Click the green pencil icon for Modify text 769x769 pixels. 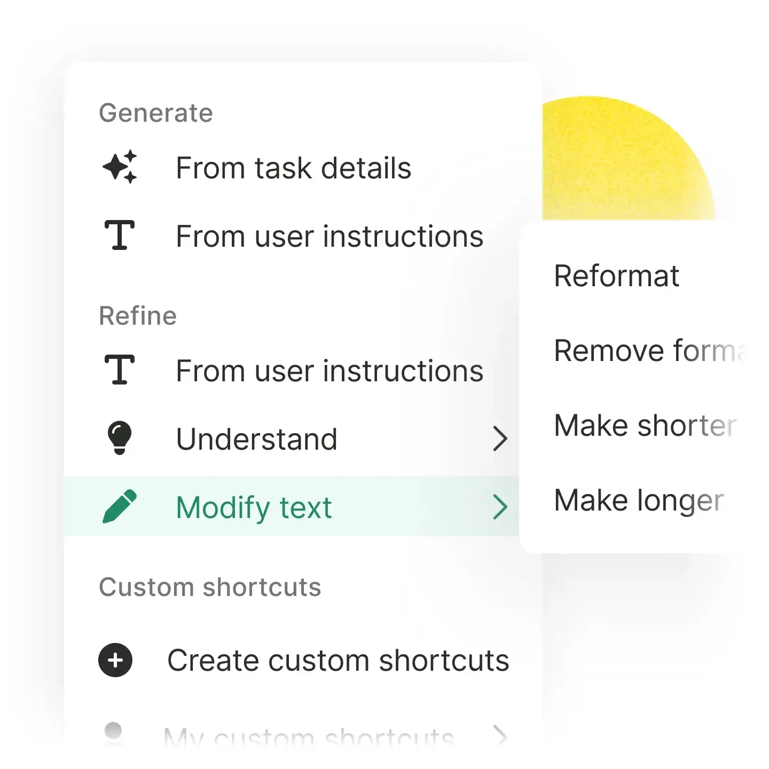click(120, 506)
